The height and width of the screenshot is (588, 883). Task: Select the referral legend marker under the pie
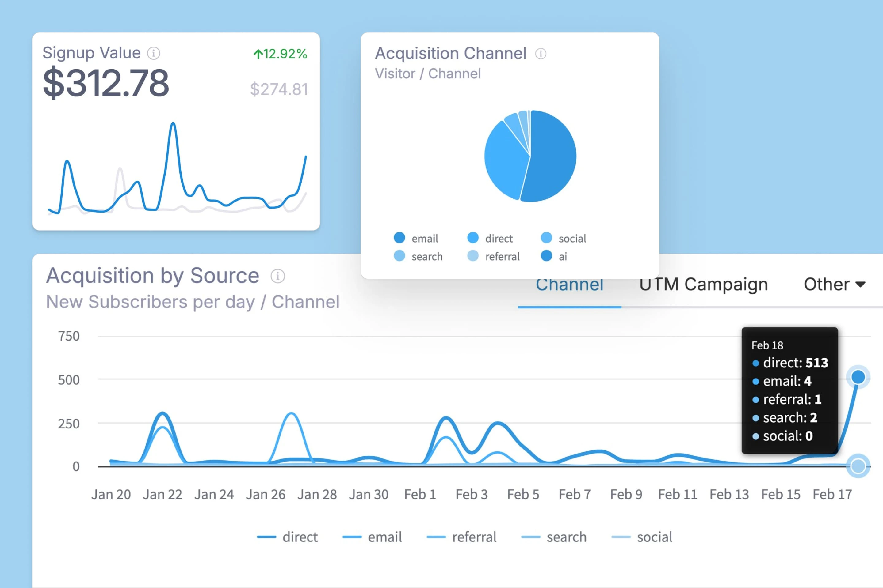[473, 256]
